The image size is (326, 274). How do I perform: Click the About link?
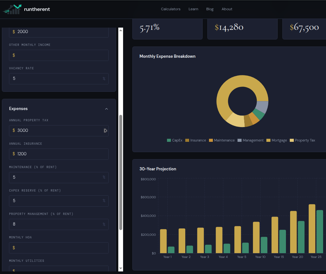(227, 9)
